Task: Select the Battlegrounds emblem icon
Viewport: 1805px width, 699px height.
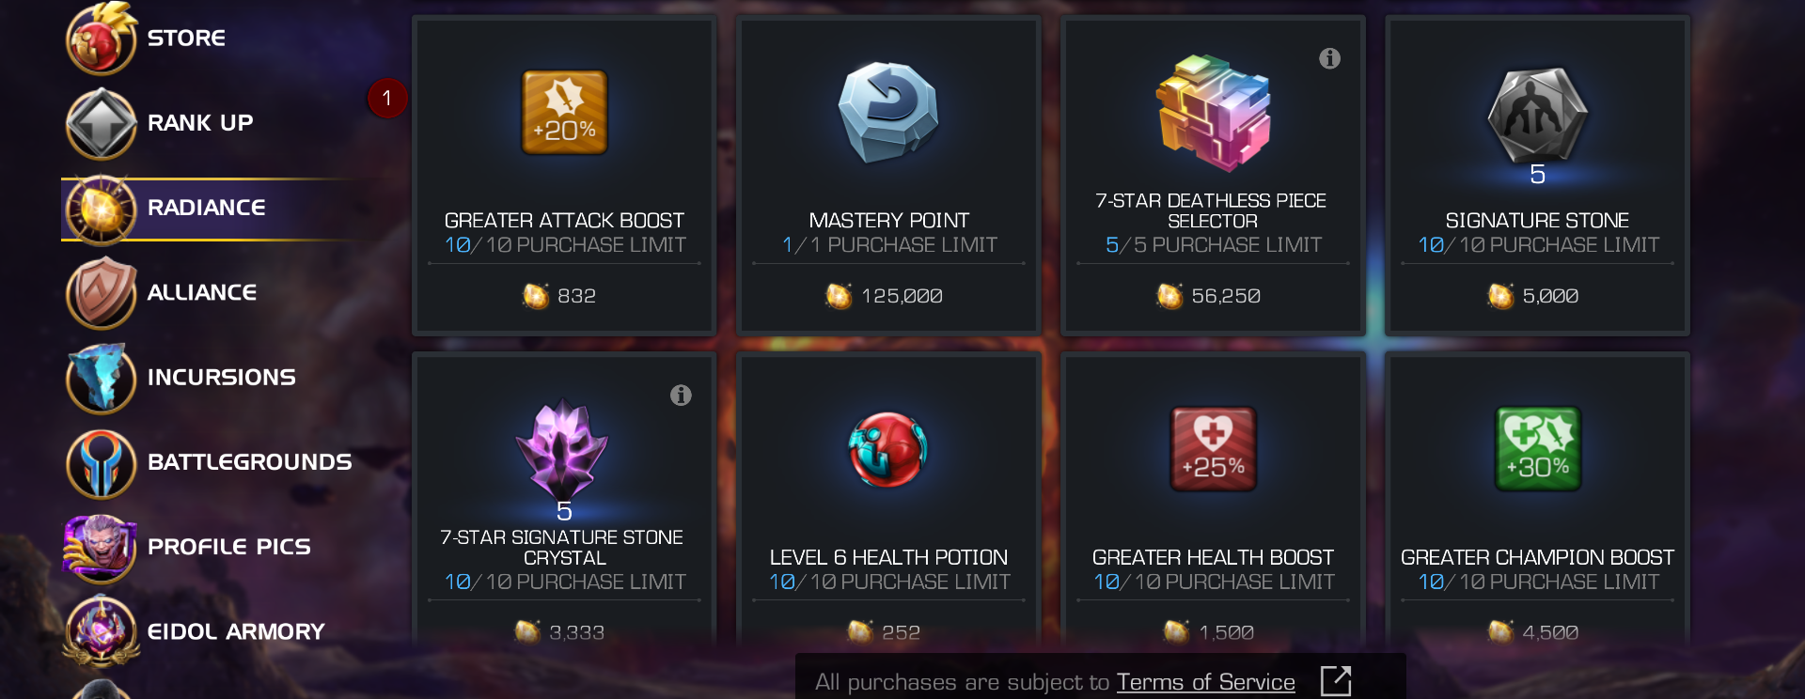Action: click(101, 462)
